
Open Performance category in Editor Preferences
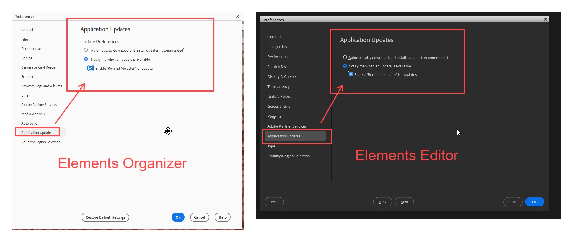click(x=278, y=57)
